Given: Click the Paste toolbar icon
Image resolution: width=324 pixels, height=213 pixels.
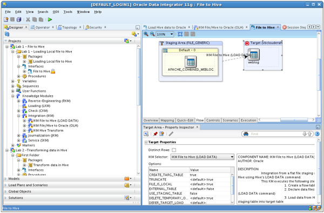Looking at the screenshot, I should tap(41, 19).
